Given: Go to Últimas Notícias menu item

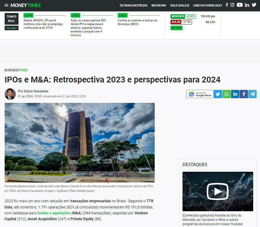Looking at the screenshot, I should [133, 5].
